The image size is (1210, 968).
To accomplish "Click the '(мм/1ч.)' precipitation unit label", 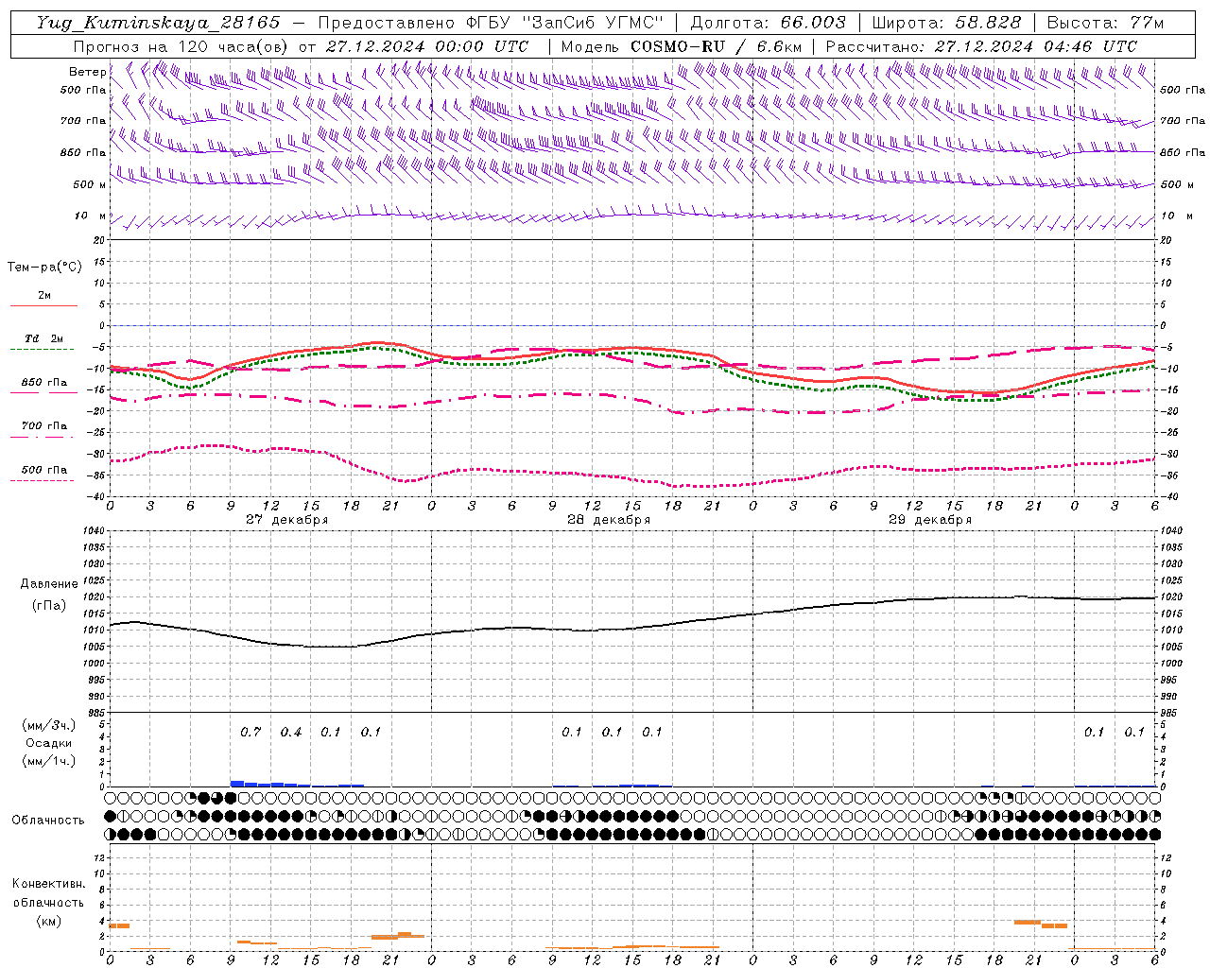I will (48, 761).
